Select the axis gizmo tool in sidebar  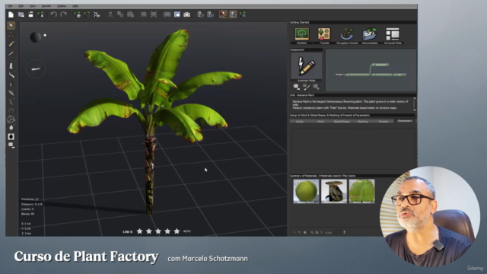click(11, 34)
